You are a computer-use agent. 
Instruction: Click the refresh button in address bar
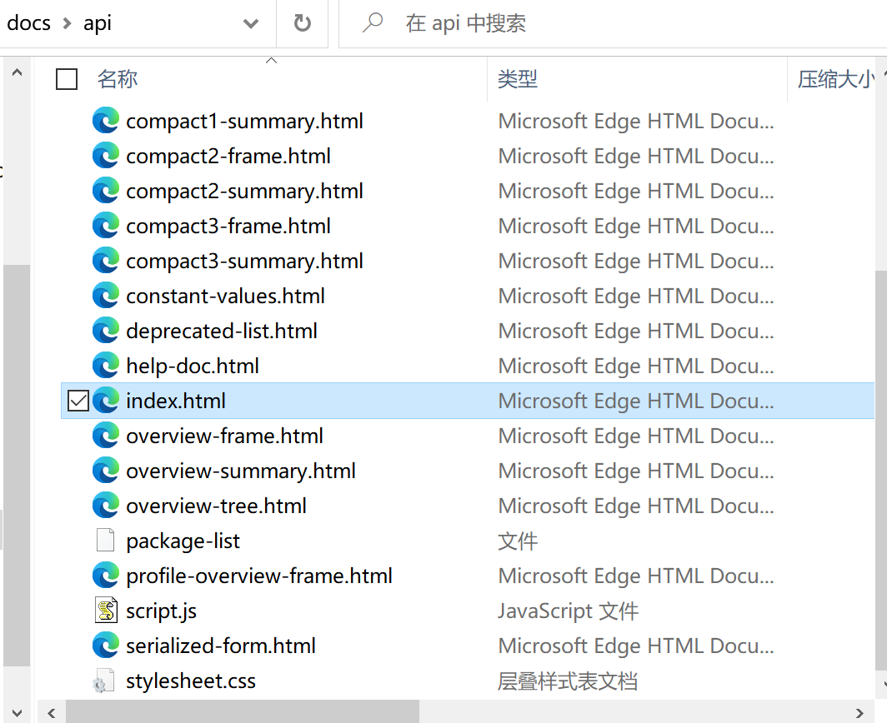point(302,23)
